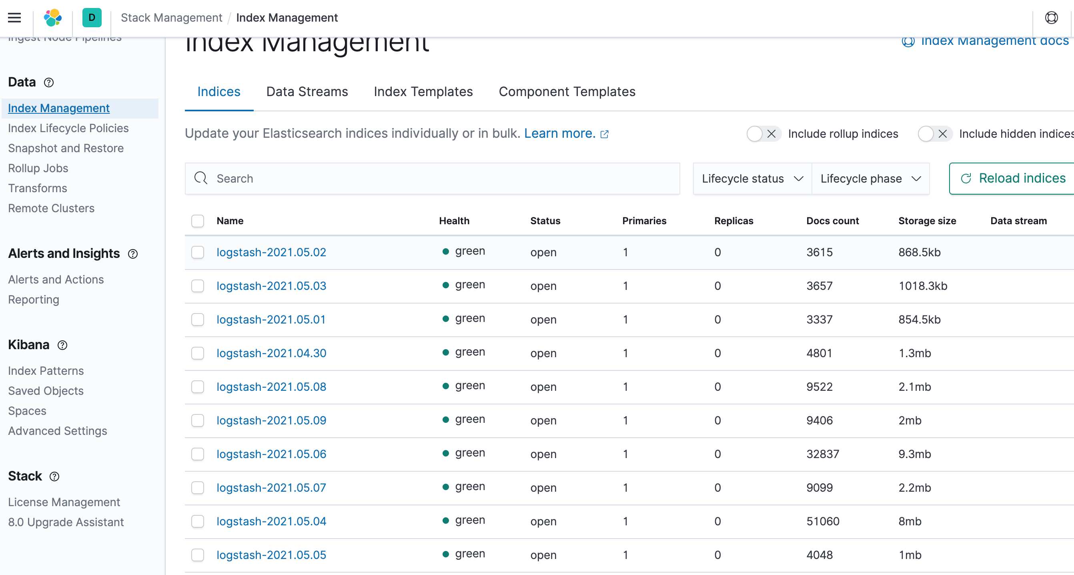Select checkbox for logstash-2021.05.08 row
The image size is (1074, 575).
point(198,387)
